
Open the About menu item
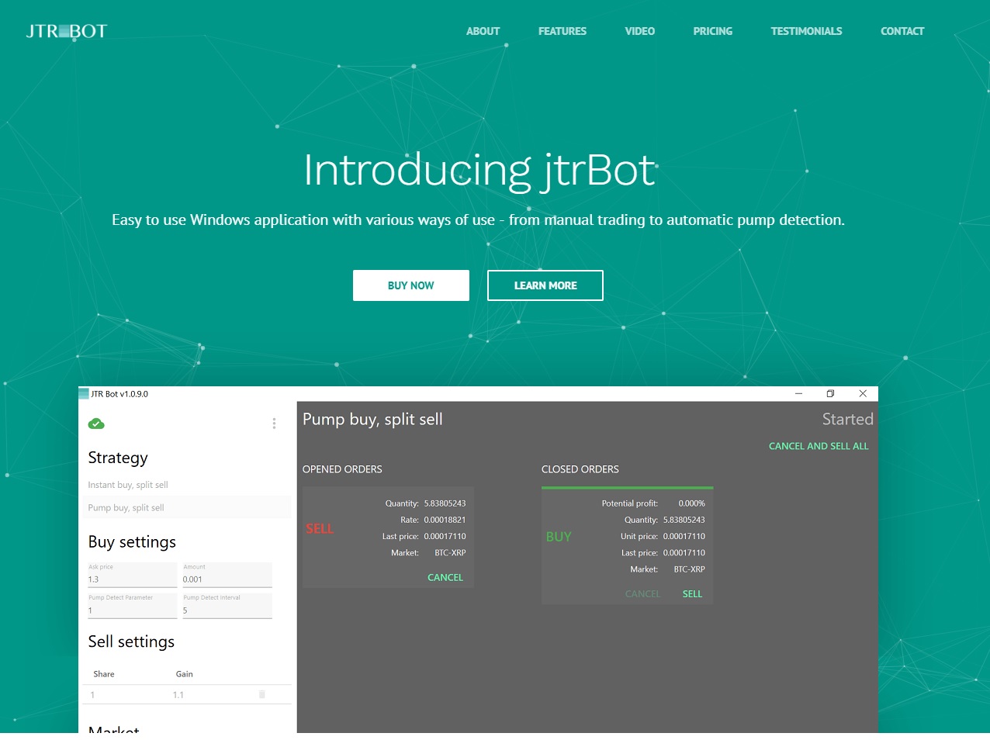[483, 31]
